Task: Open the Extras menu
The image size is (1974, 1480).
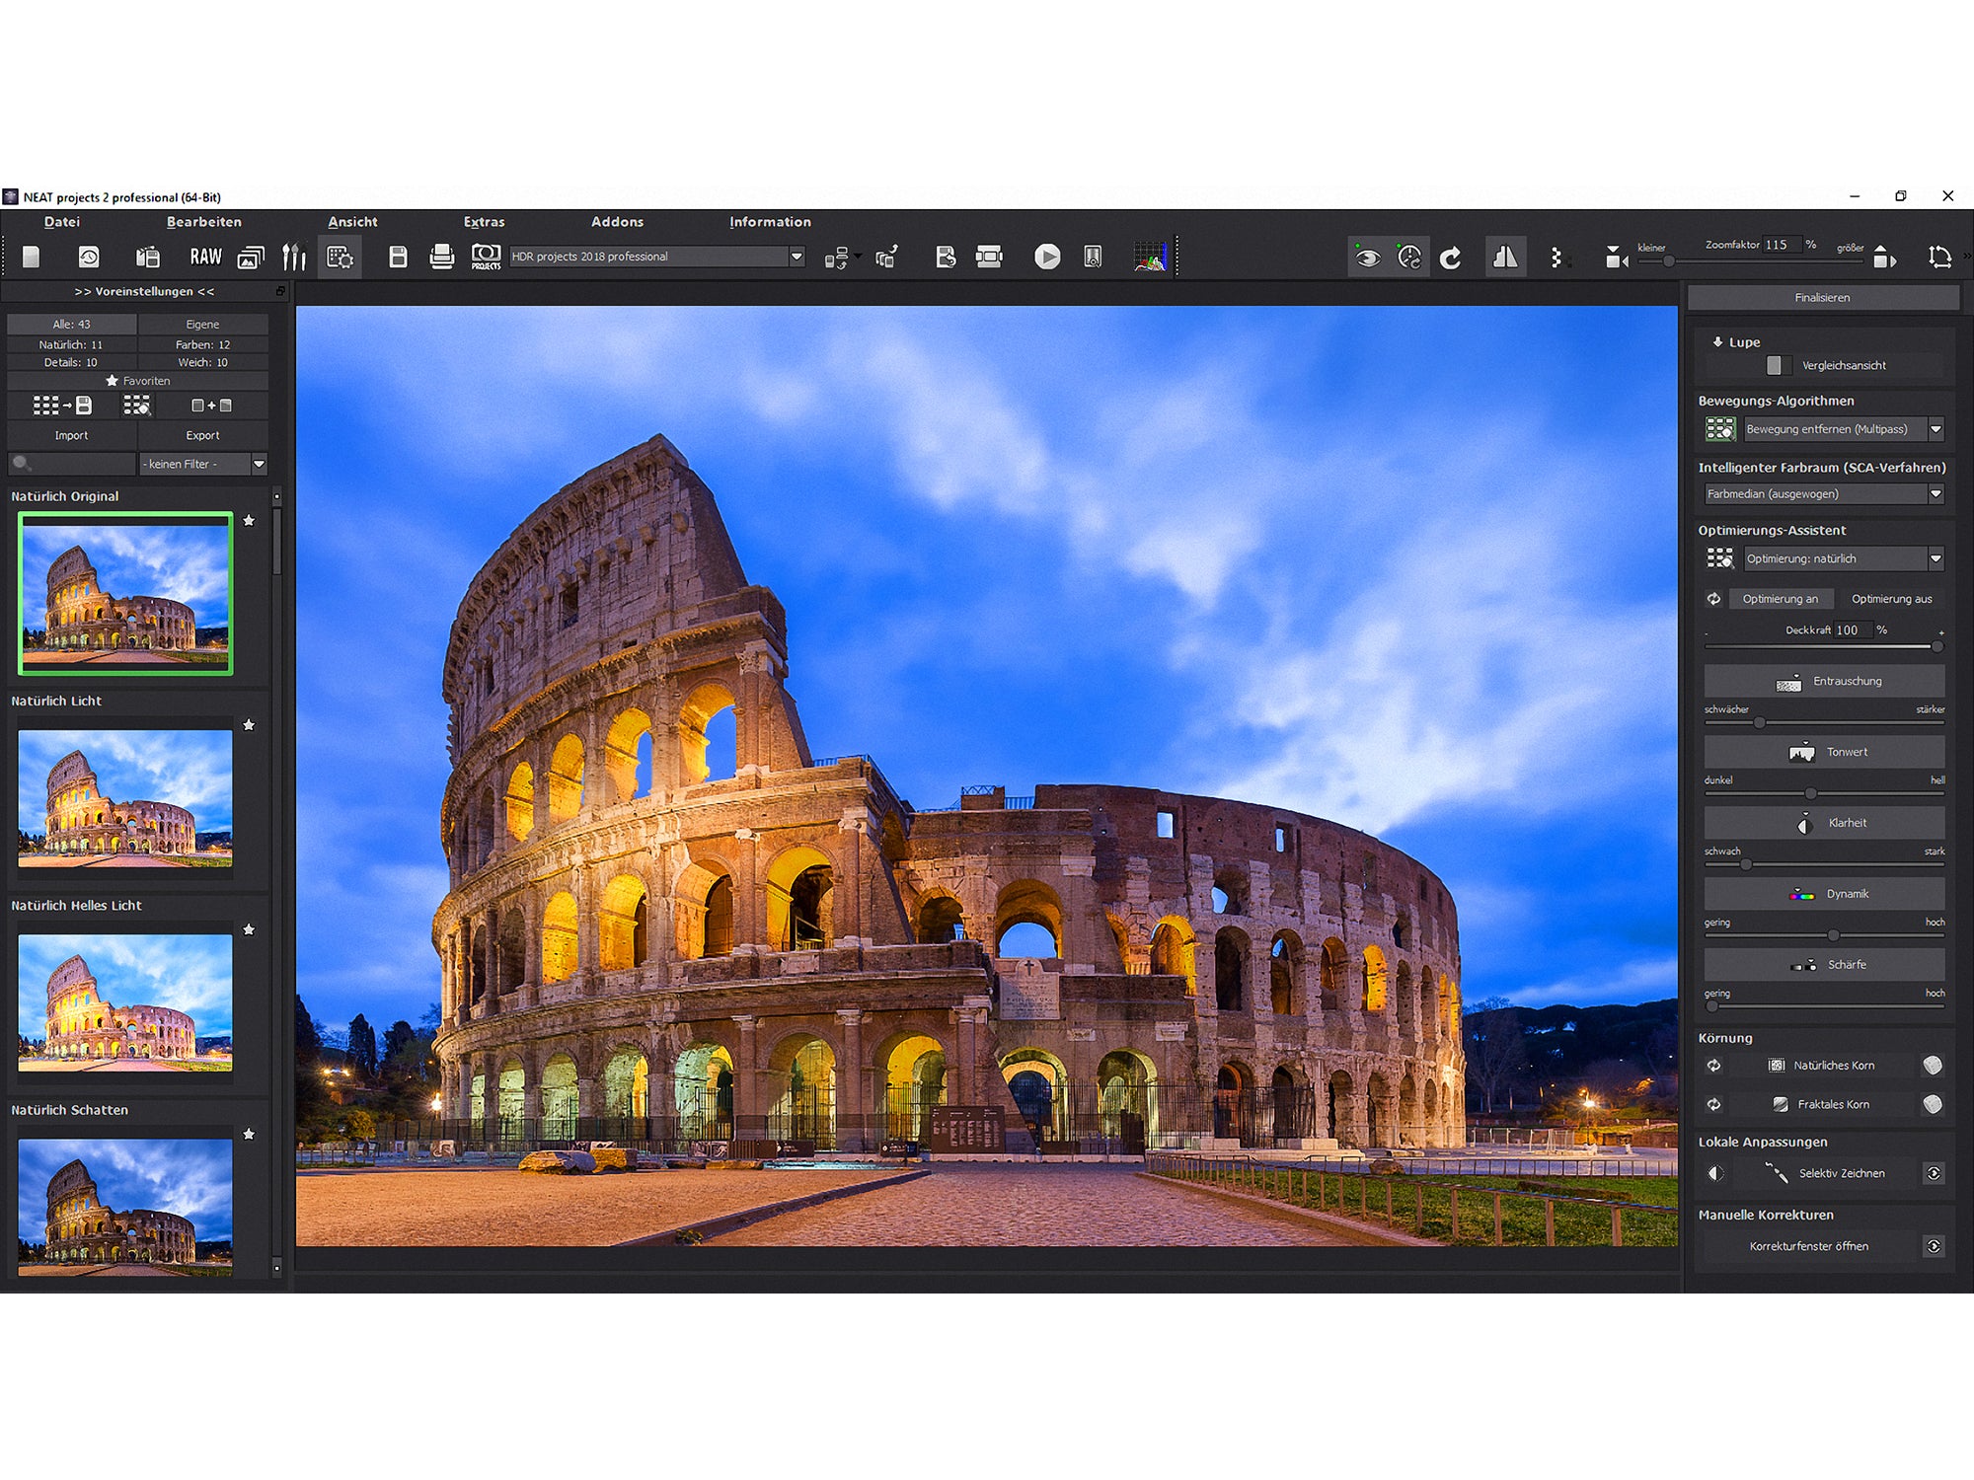Action: (484, 222)
